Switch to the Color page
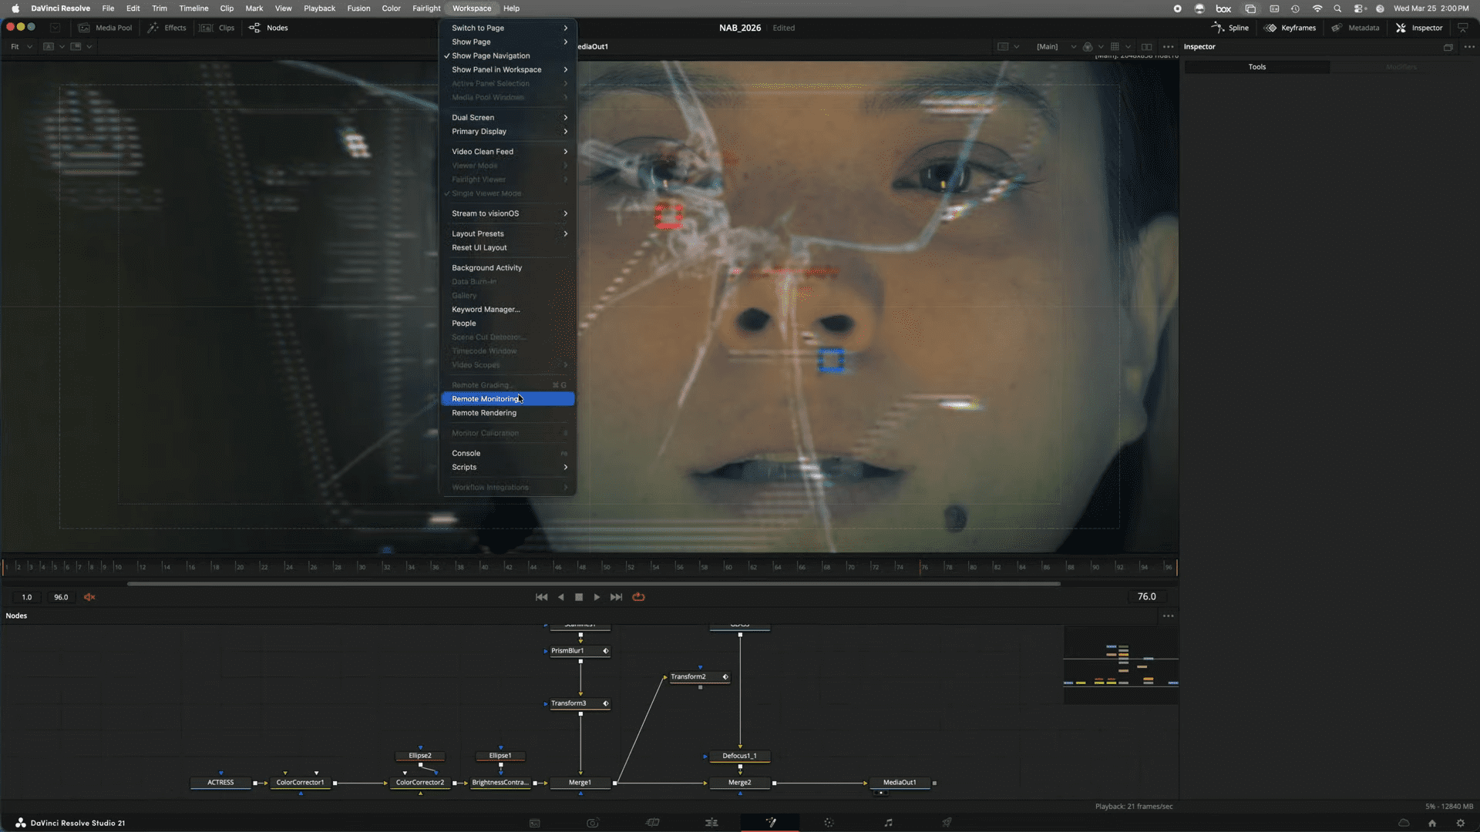Image resolution: width=1480 pixels, height=832 pixels. point(829,822)
